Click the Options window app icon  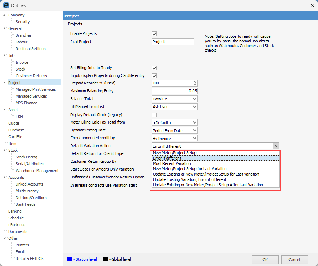coord(6,6)
